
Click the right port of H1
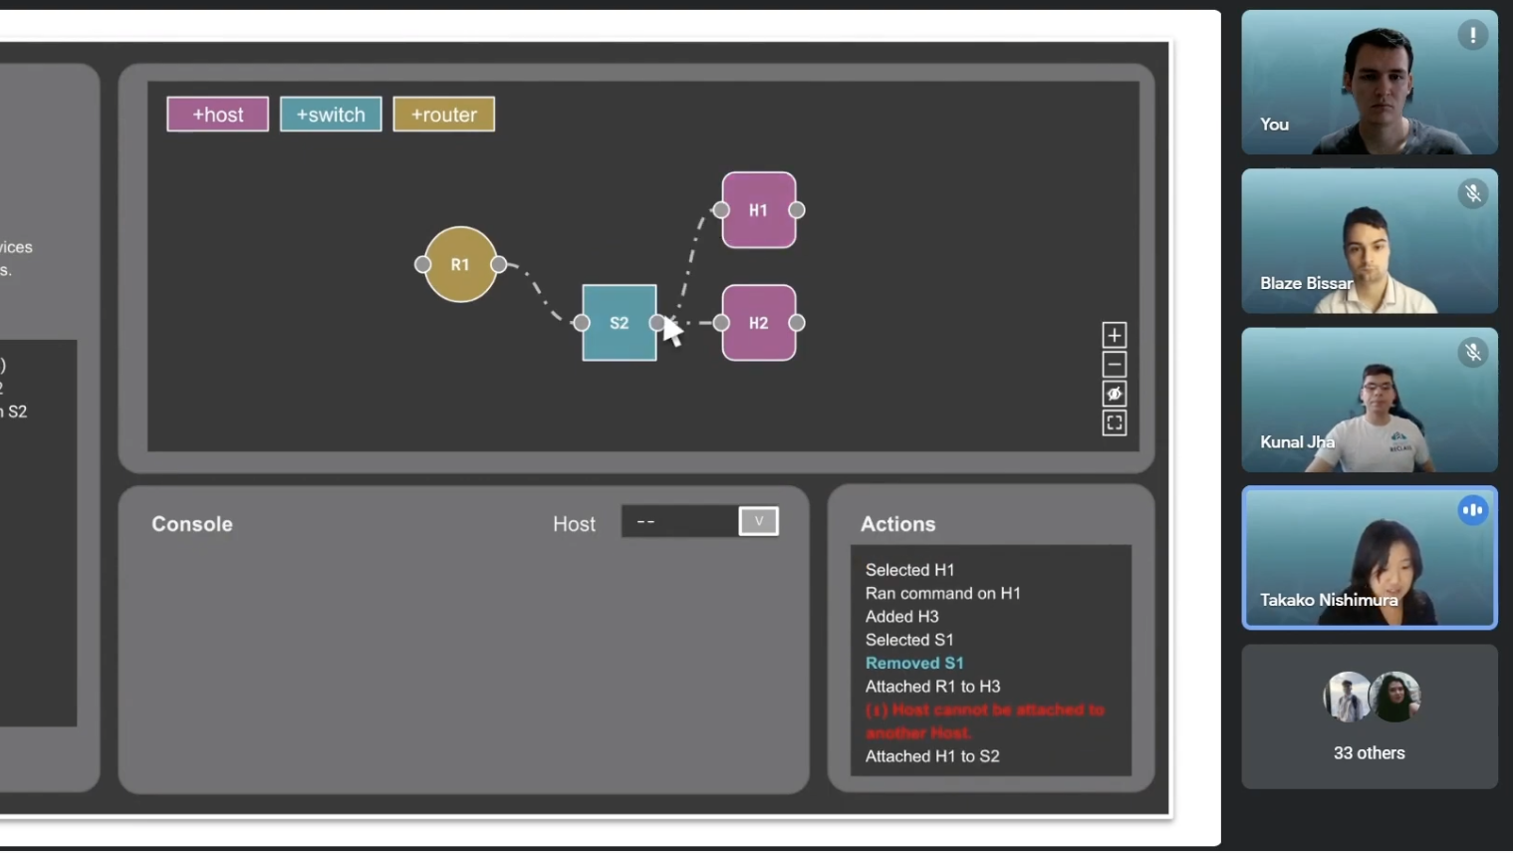pyautogui.click(x=797, y=210)
